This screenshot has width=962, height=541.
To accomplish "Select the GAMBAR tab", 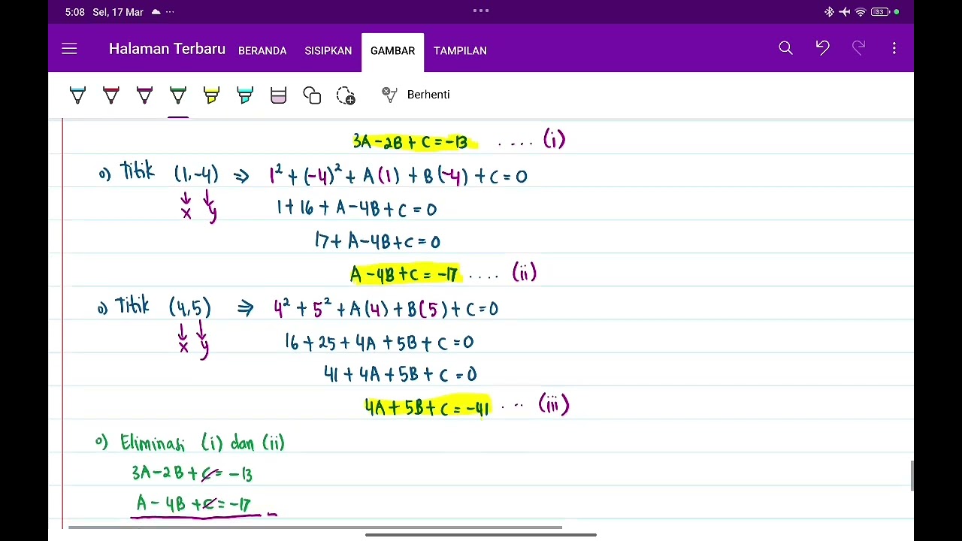I will 392,50.
